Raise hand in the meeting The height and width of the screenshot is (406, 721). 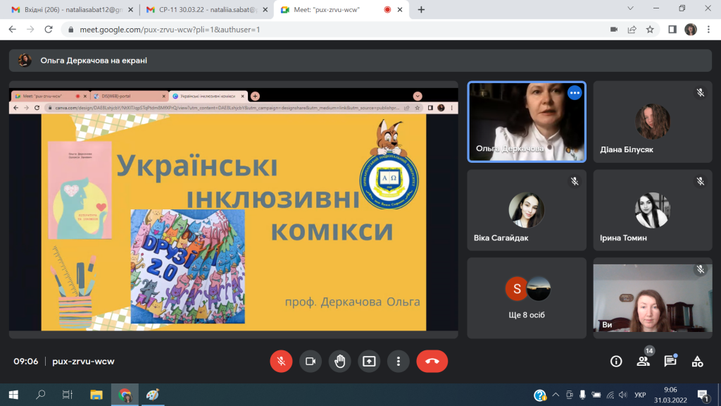tap(339, 362)
